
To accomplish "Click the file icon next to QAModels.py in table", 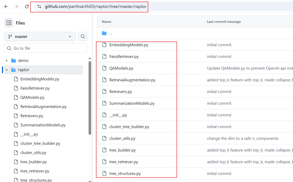I will 104,68.
